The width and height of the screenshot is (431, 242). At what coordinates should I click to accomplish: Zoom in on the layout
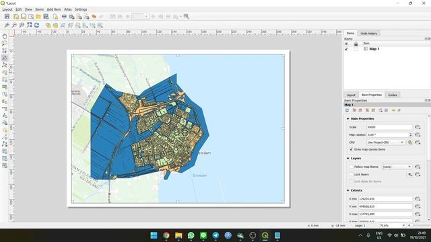[7, 26]
